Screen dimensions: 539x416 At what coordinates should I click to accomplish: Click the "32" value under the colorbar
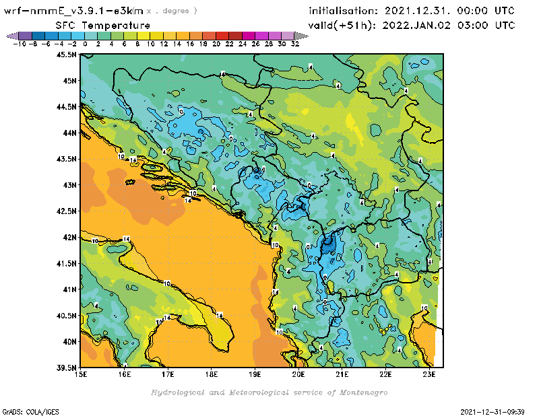[x=295, y=44]
